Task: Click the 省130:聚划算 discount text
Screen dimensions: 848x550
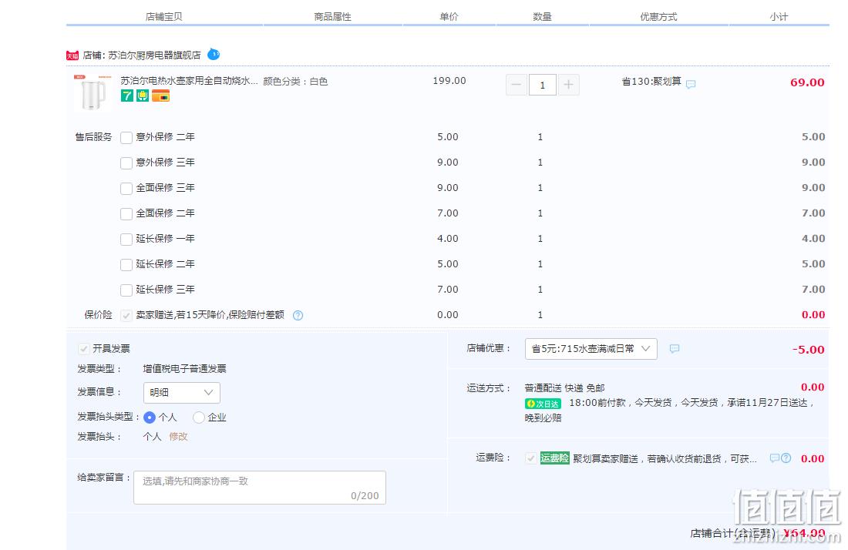Action: (x=651, y=82)
